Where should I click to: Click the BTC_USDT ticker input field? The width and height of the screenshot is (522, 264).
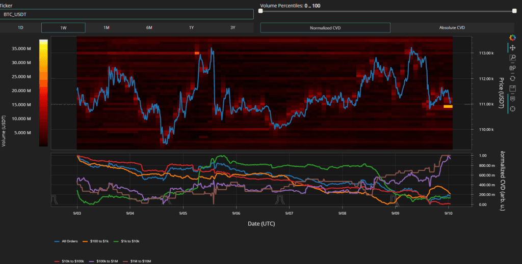(x=127, y=14)
